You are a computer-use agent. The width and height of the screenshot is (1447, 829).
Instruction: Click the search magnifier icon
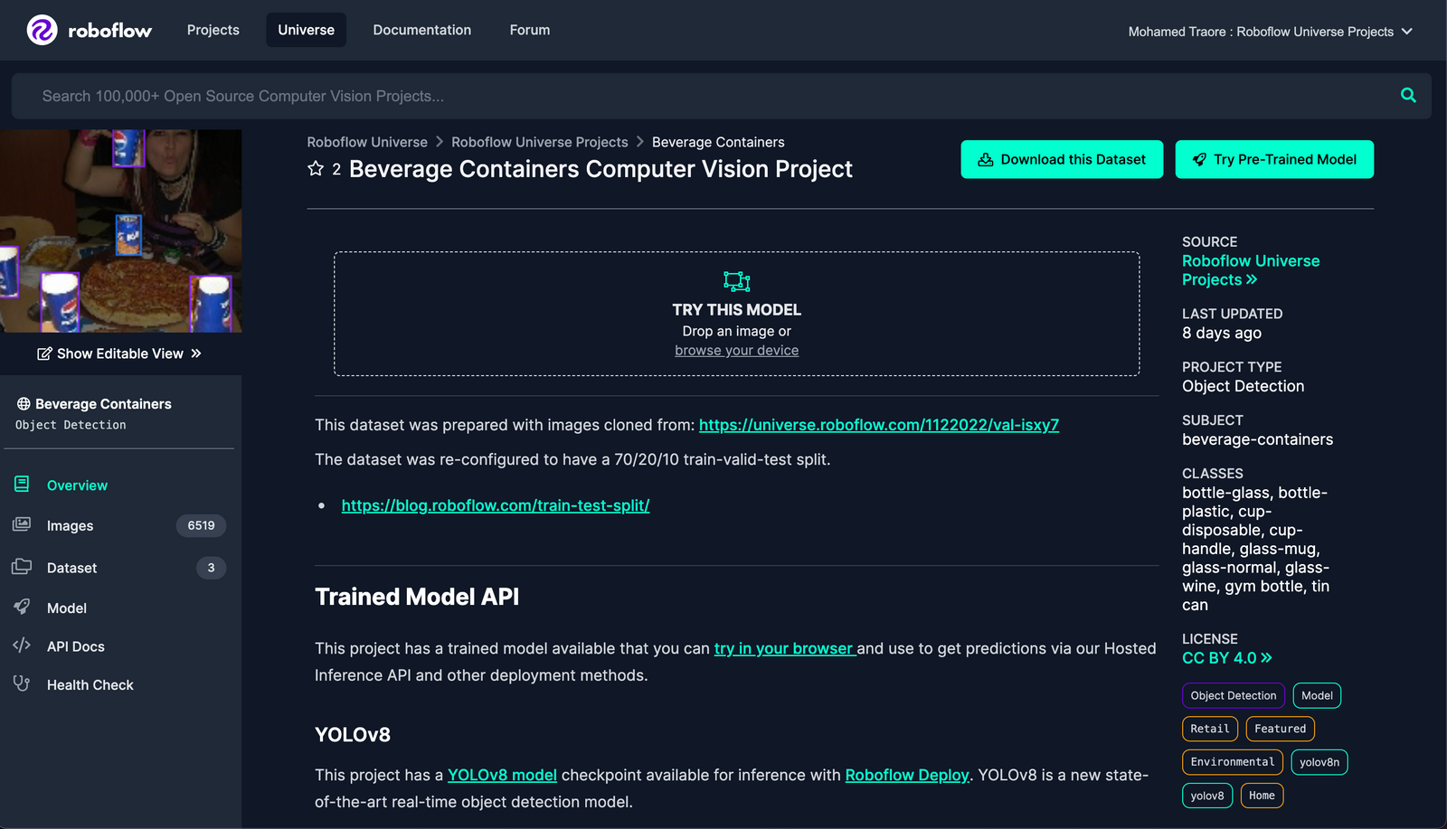(x=1408, y=95)
